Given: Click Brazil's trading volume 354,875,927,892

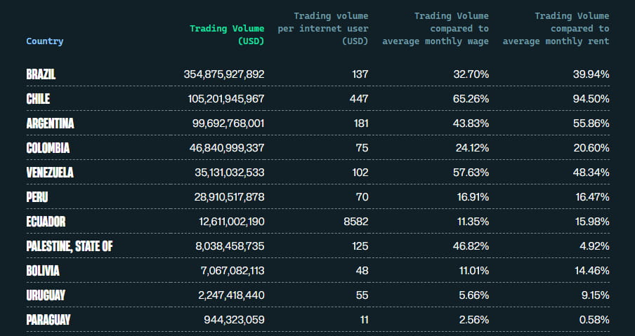Looking at the screenshot, I should pos(224,74).
